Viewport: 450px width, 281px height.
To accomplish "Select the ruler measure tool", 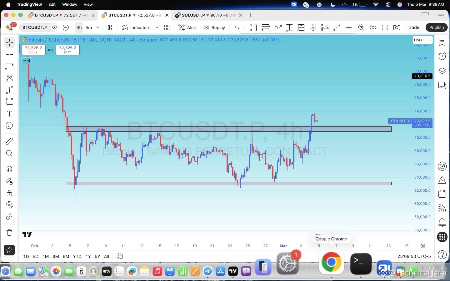I will pyautogui.click(x=9, y=141).
